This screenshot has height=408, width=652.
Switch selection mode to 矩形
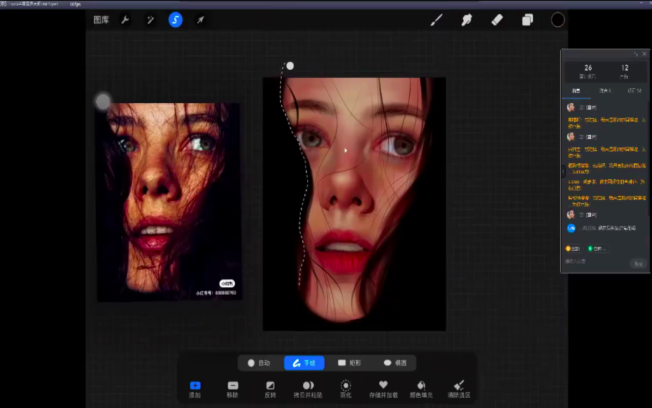coord(349,363)
